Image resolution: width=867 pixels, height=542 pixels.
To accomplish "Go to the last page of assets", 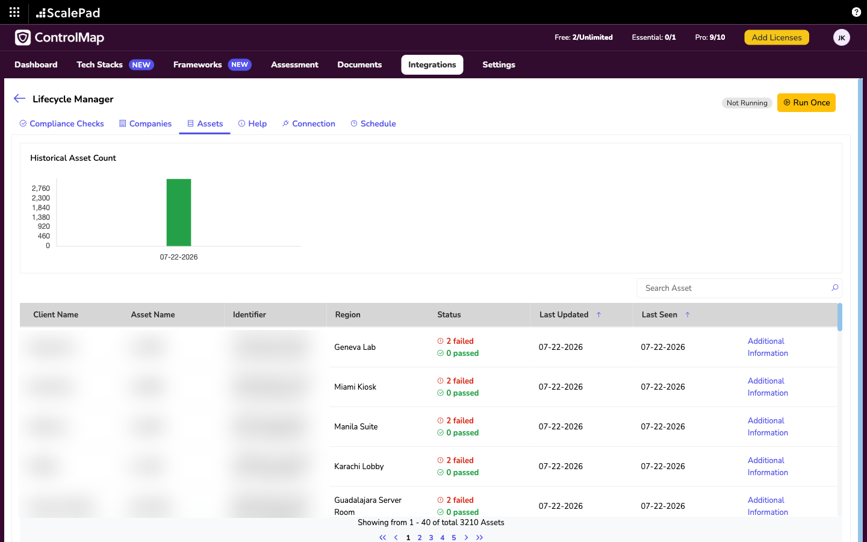I will click(479, 537).
